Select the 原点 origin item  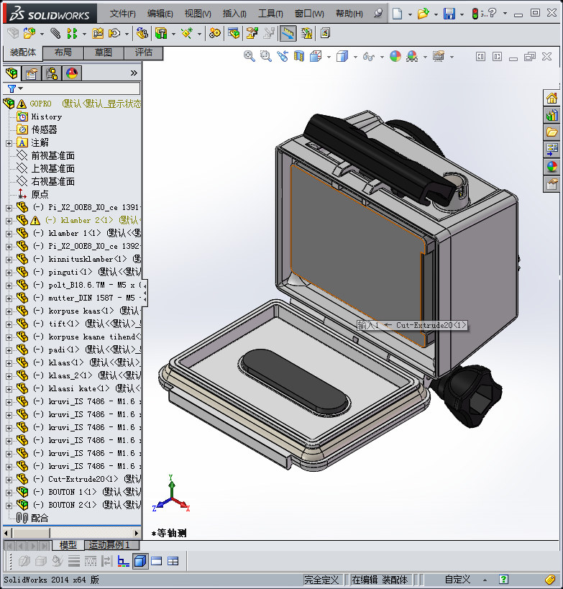pos(40,195)
